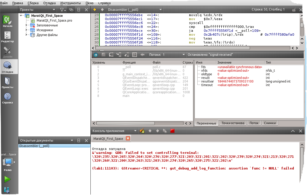Viewport: 307px width, 195px height.
Task: Click the Значение column header in variables
Action: pos(240,62)
